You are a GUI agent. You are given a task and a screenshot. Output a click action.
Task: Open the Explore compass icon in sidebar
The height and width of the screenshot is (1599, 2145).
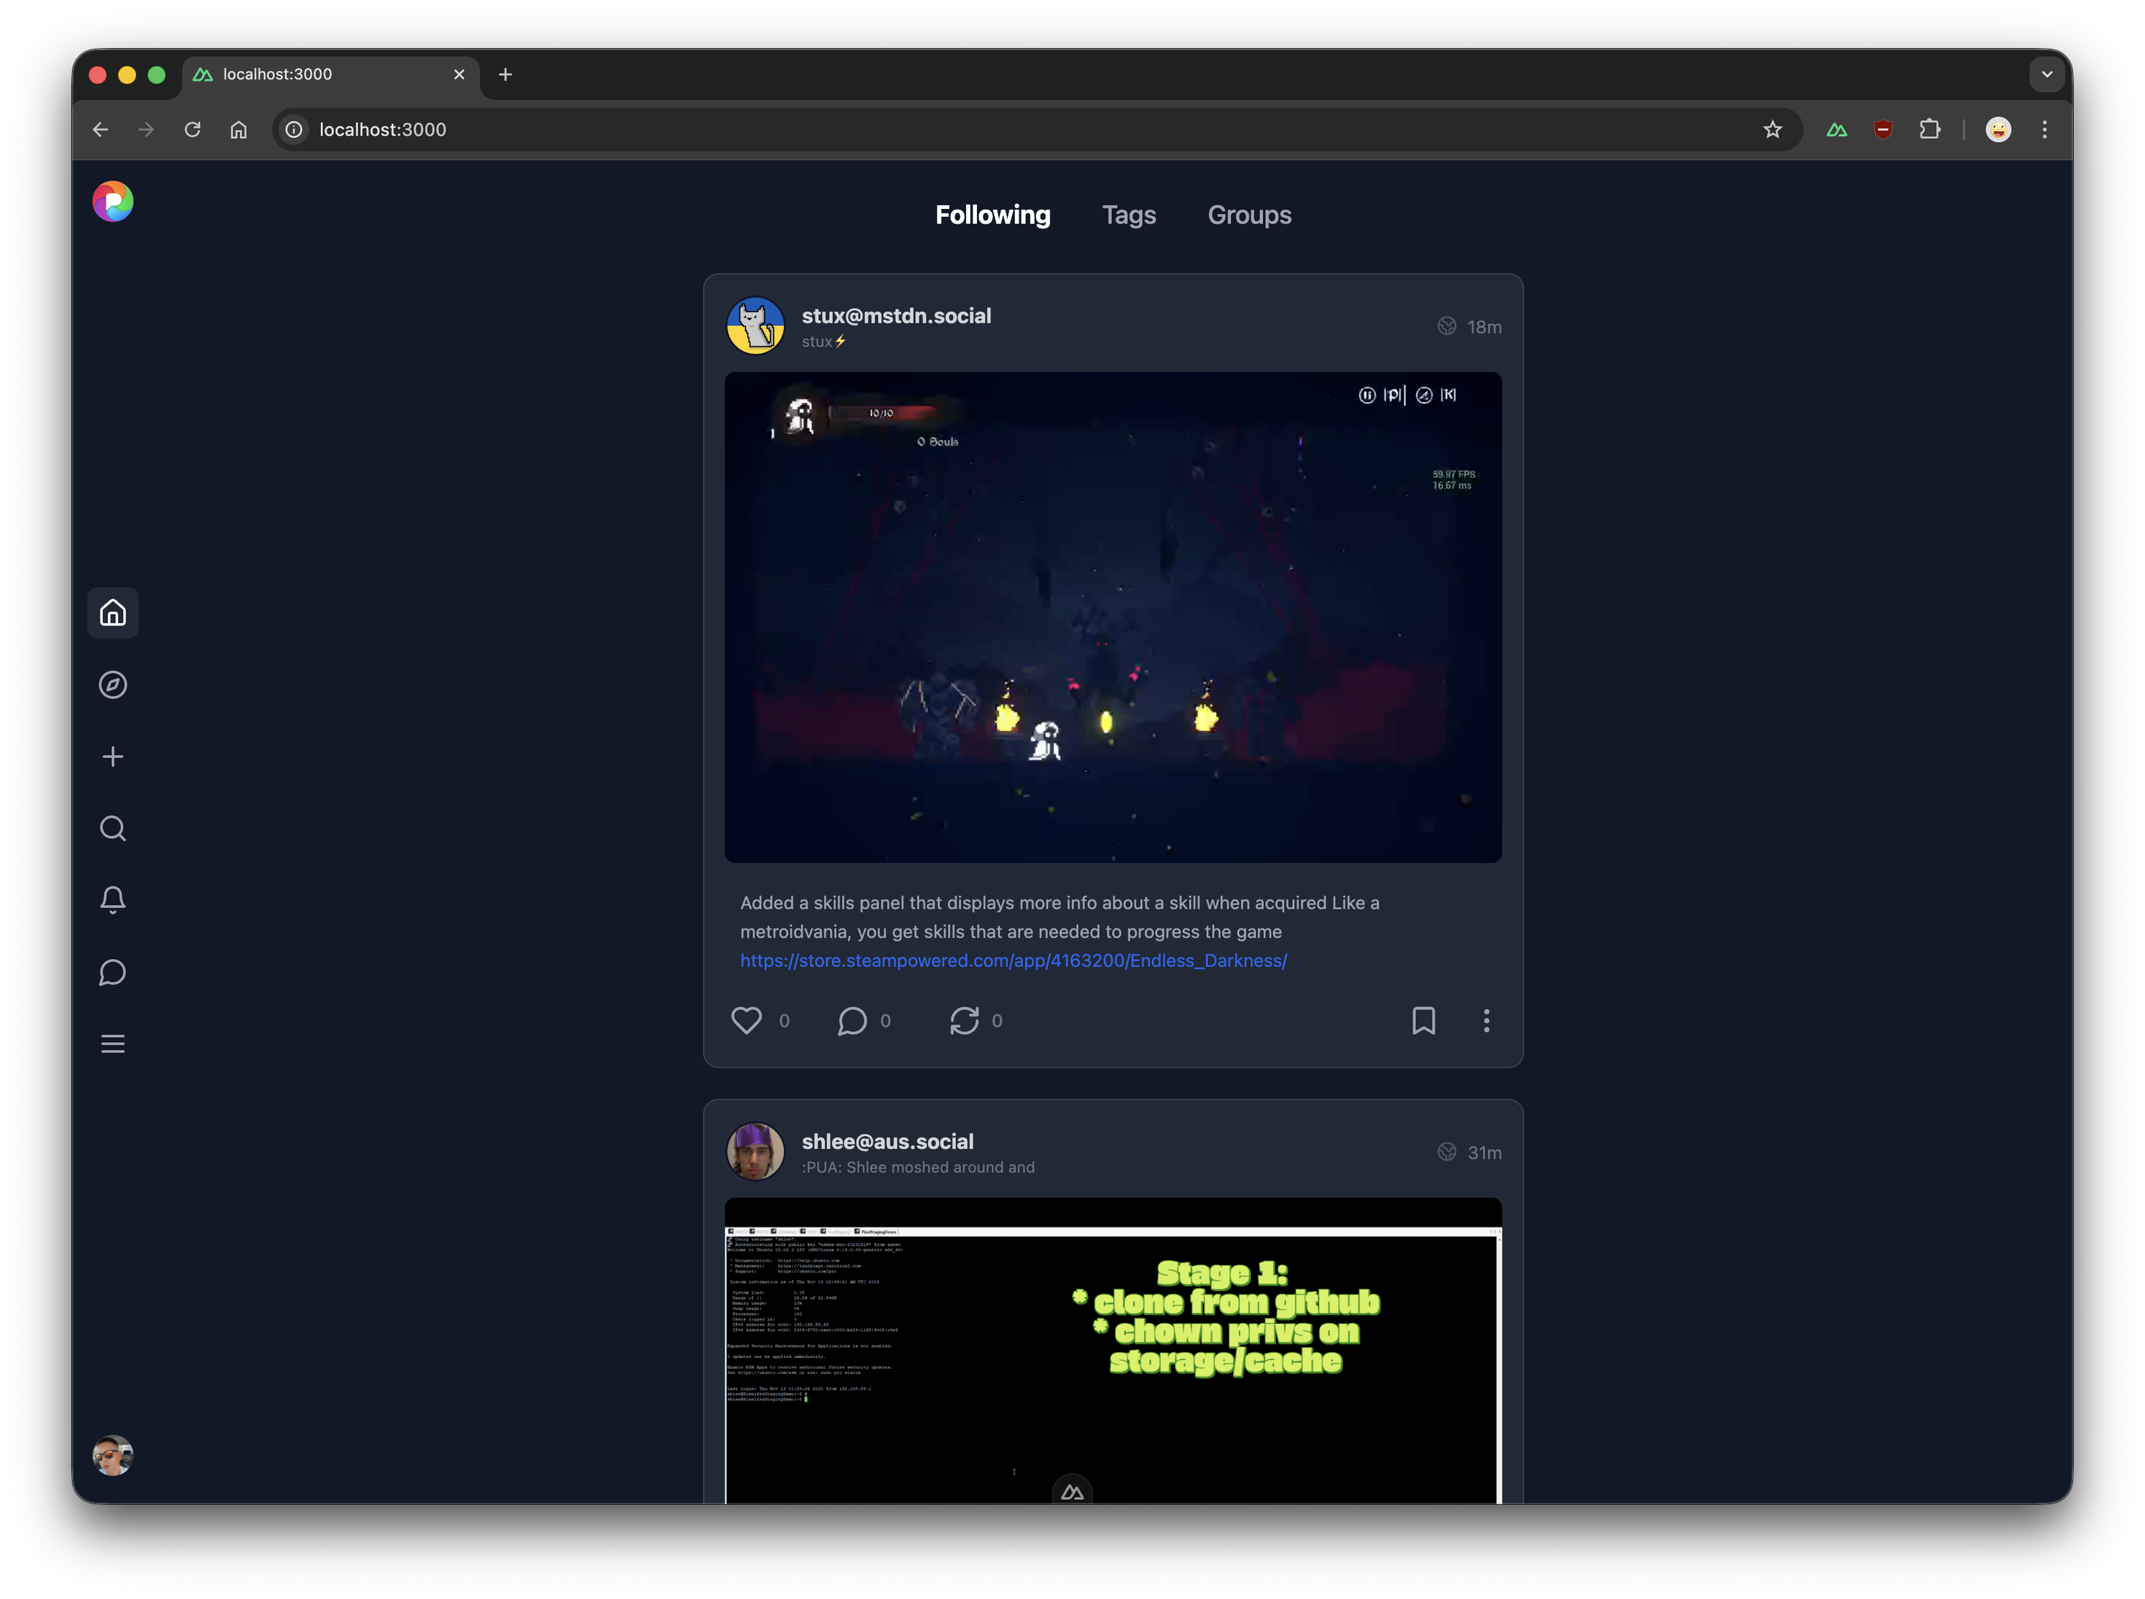(x=113, y=684)
